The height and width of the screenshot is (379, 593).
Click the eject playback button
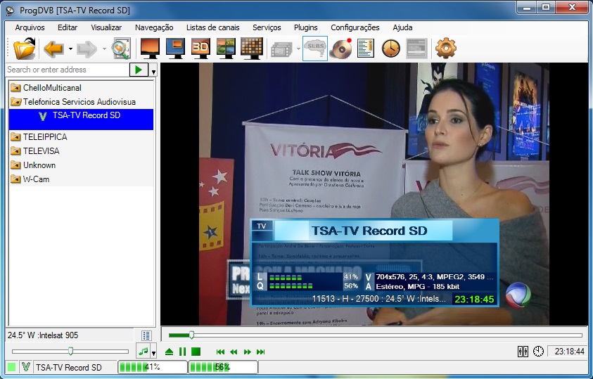point(169,352)
